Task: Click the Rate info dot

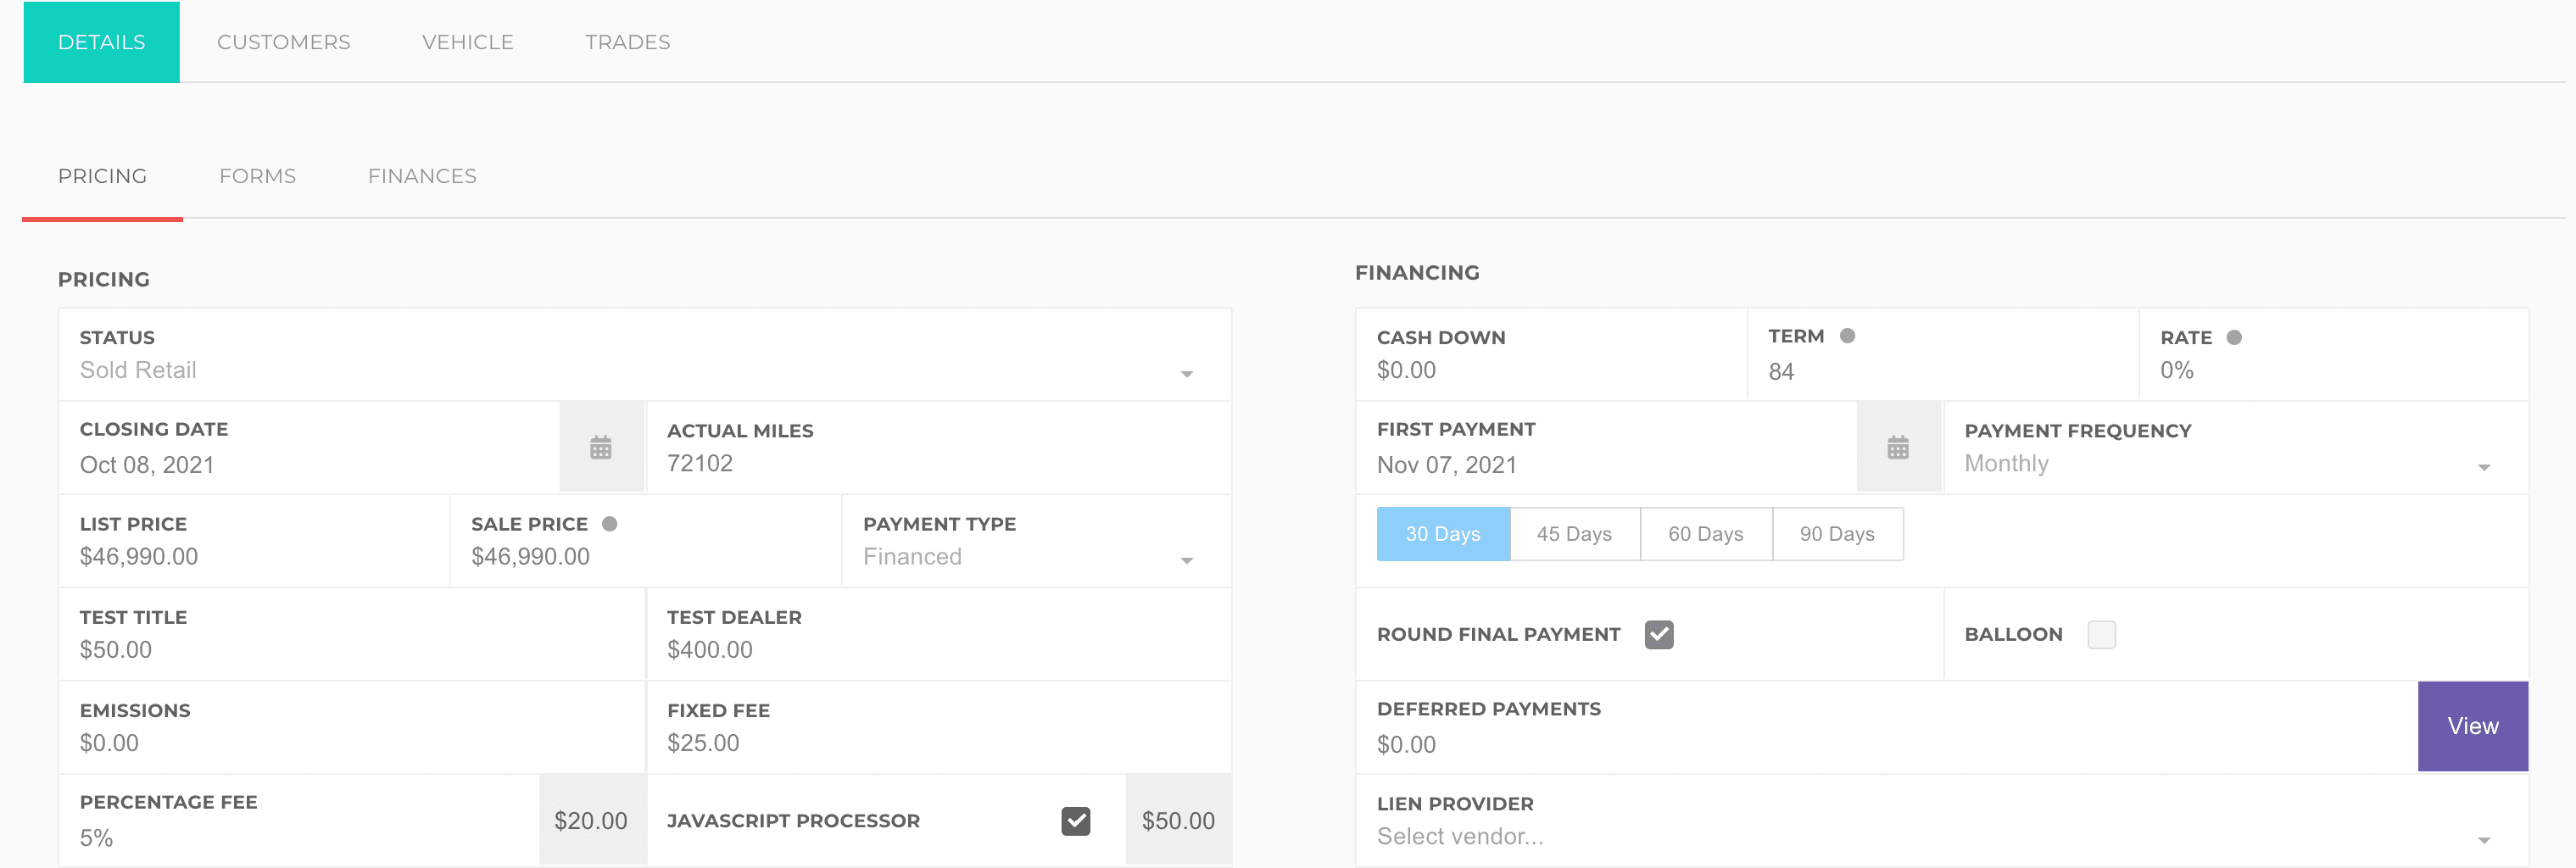Action: pos(2233,338)
